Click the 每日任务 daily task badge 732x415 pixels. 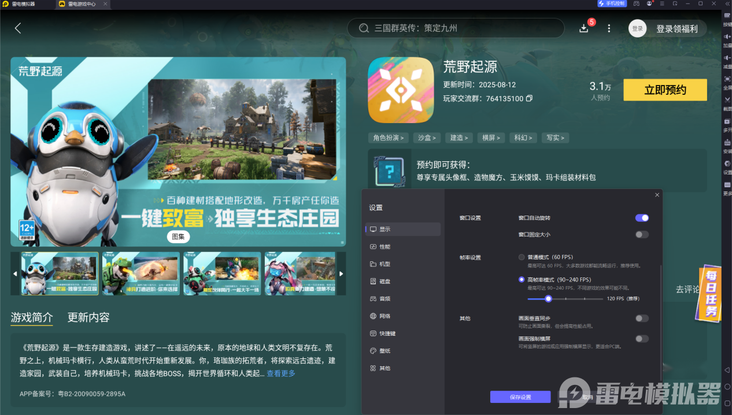[708, 294]
